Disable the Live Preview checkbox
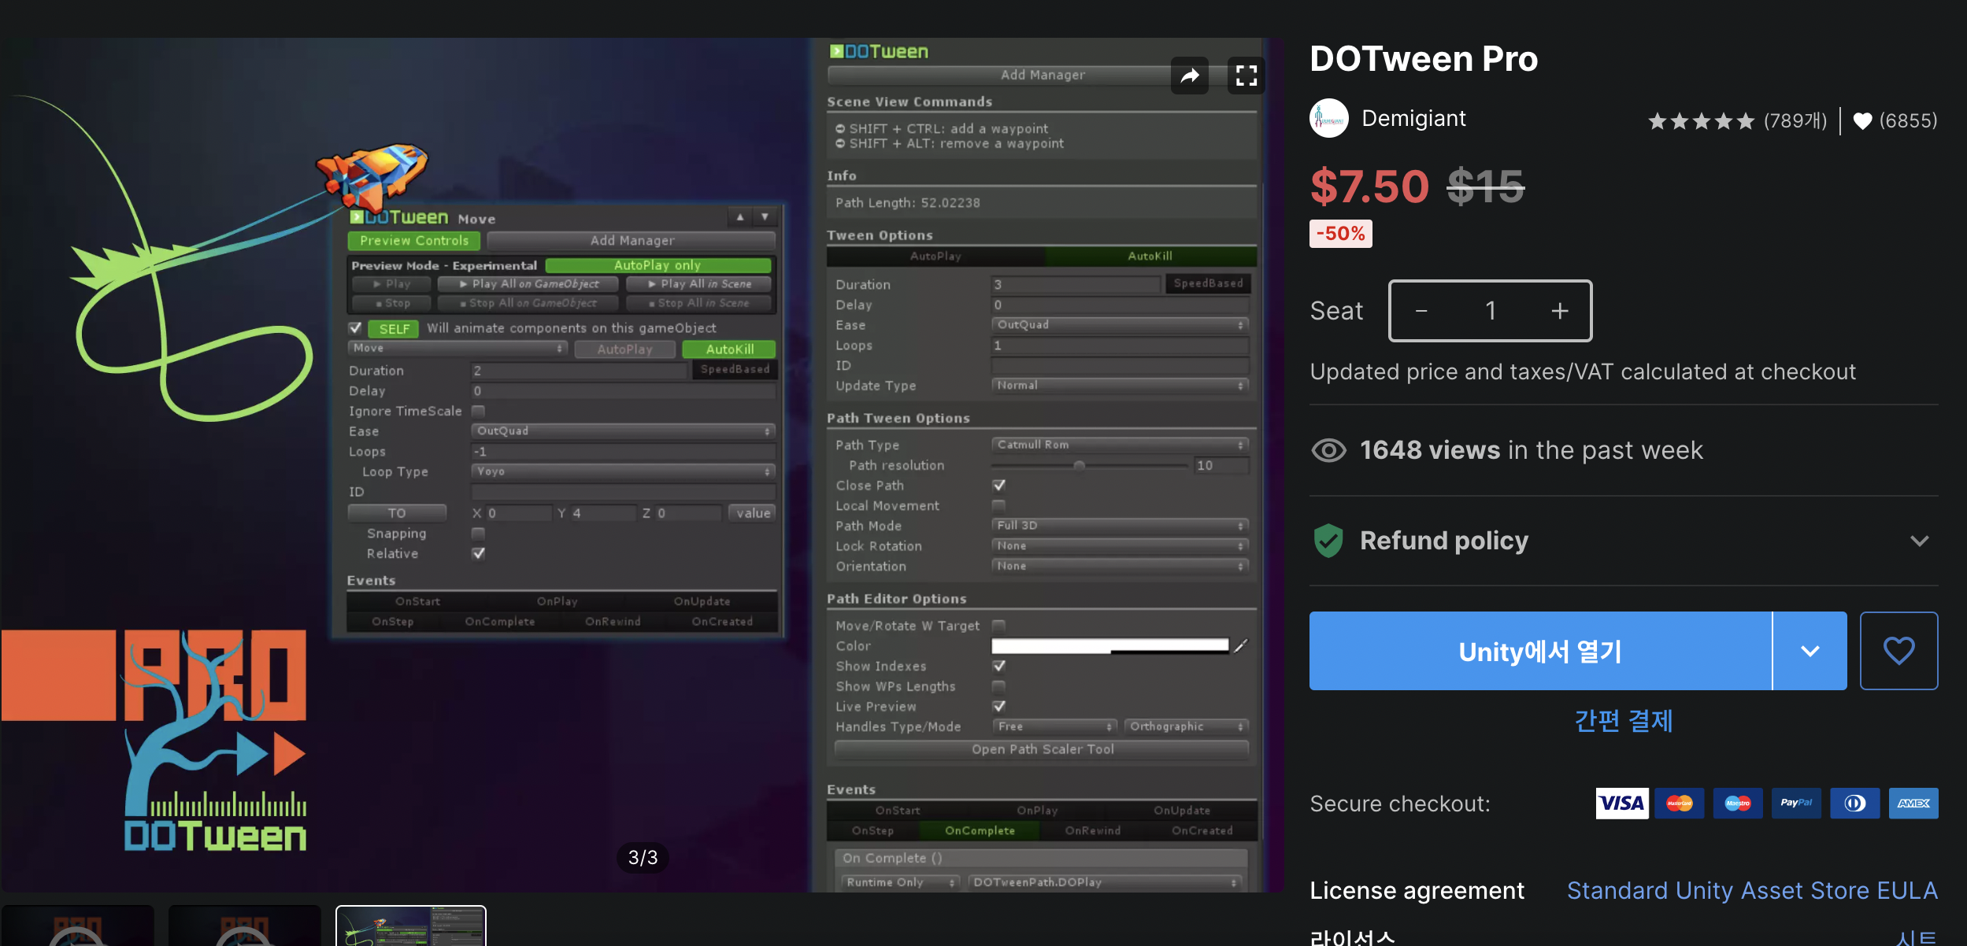This screenshot has height=946, width=1967. point(998,706)
